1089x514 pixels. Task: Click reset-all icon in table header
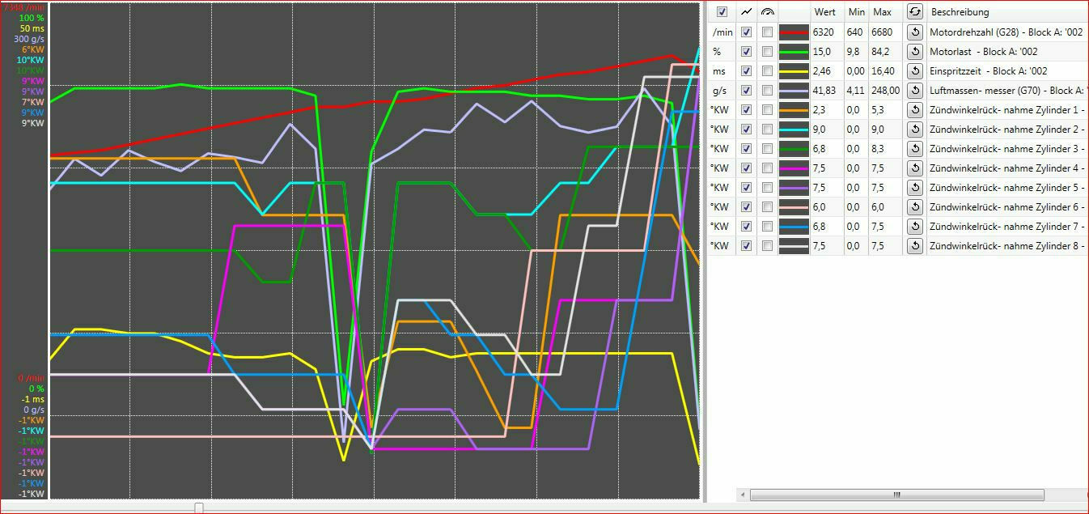pyautogui.click(x=914, y=12)
